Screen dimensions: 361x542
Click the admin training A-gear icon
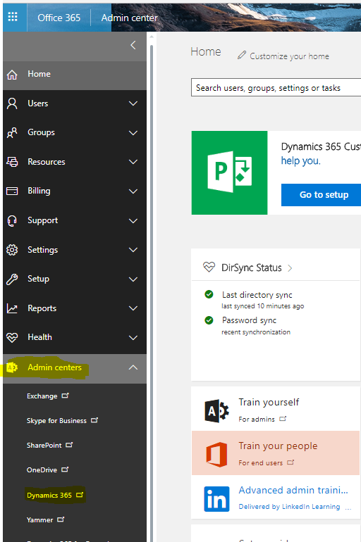point(216,411)
